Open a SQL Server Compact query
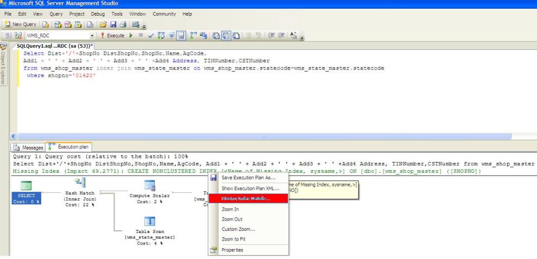The height and width of the screenshot is (259, 537). [x=90, y=24]
